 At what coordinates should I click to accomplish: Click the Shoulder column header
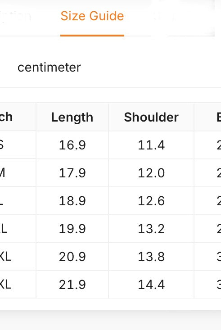pos(151,117)
